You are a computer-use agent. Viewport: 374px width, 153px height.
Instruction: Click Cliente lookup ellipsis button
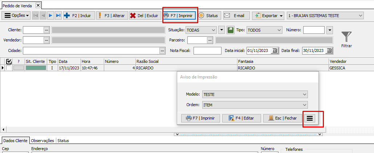coord(46,30)
